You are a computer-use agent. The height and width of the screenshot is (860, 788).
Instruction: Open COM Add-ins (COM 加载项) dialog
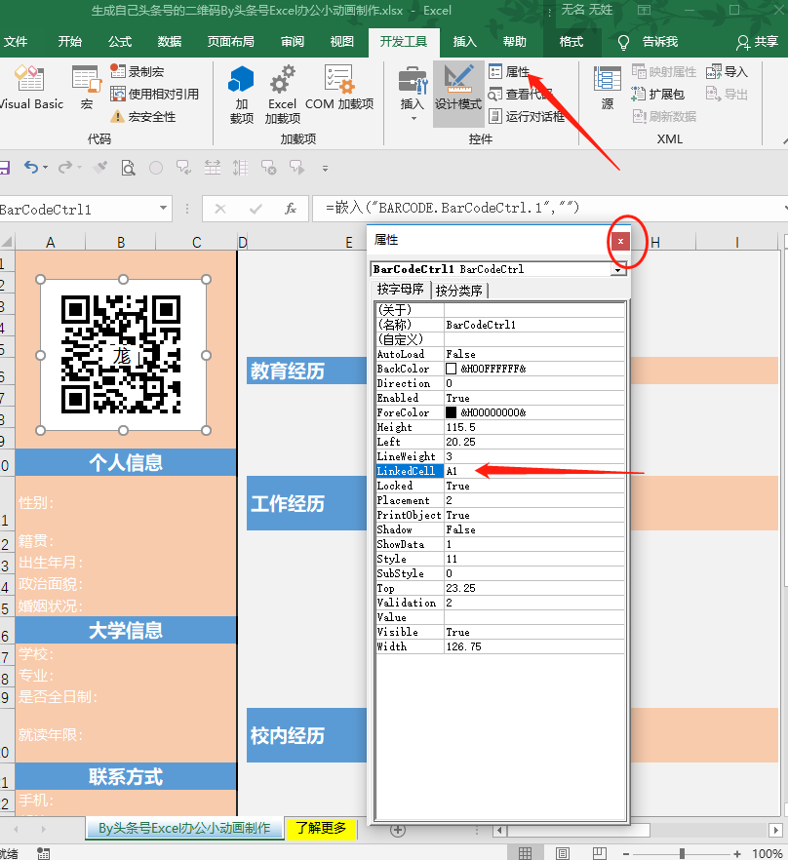click(339, 88)
